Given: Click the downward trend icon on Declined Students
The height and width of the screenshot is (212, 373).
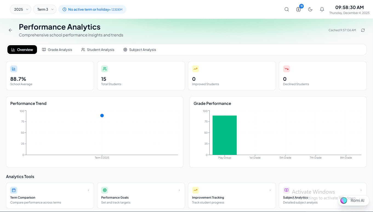Looking at the screenshot, I should tap(286, 69).
